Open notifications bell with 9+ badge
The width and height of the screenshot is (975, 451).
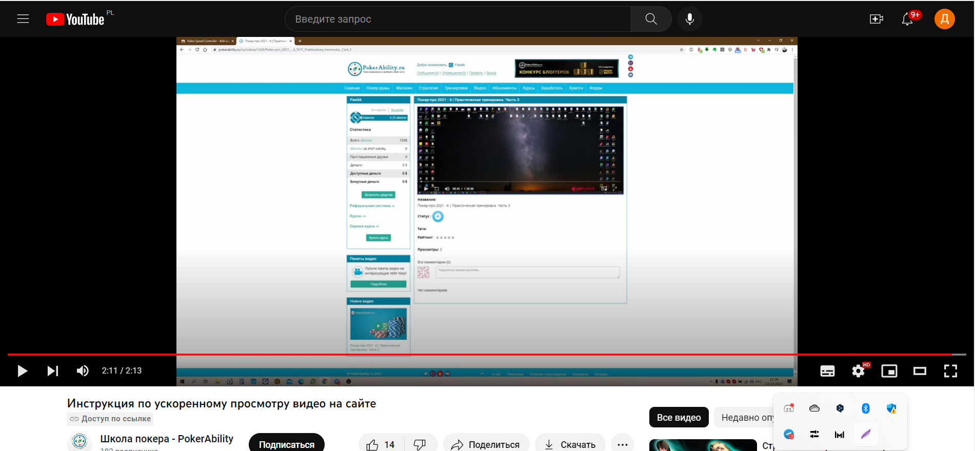(x=908, y=19)
